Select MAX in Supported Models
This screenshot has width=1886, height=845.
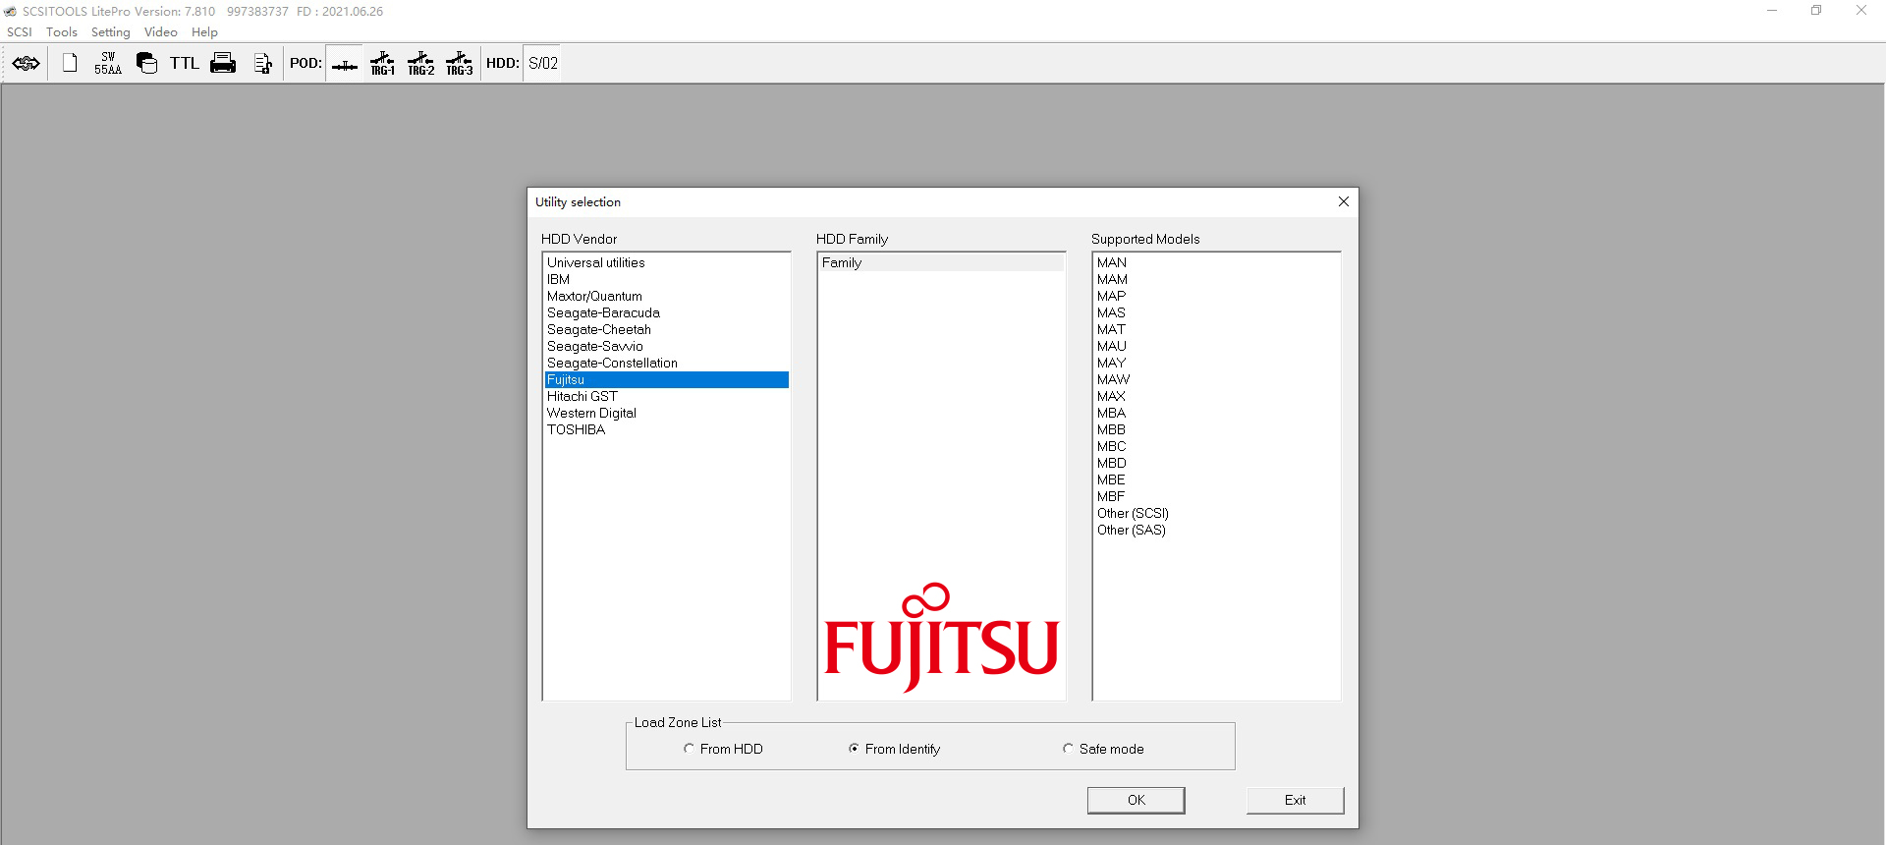tap(1216, 396)
